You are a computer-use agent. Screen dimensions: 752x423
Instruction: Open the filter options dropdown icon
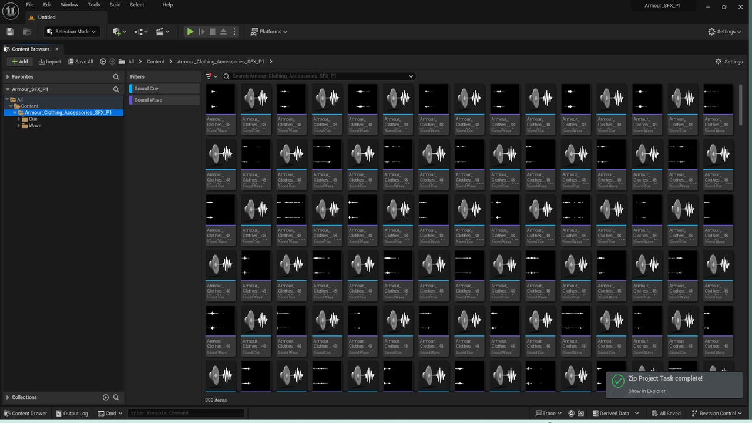pos(211,76)
